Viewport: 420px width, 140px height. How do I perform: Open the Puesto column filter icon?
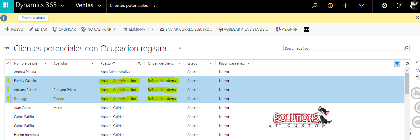[140, 63]
